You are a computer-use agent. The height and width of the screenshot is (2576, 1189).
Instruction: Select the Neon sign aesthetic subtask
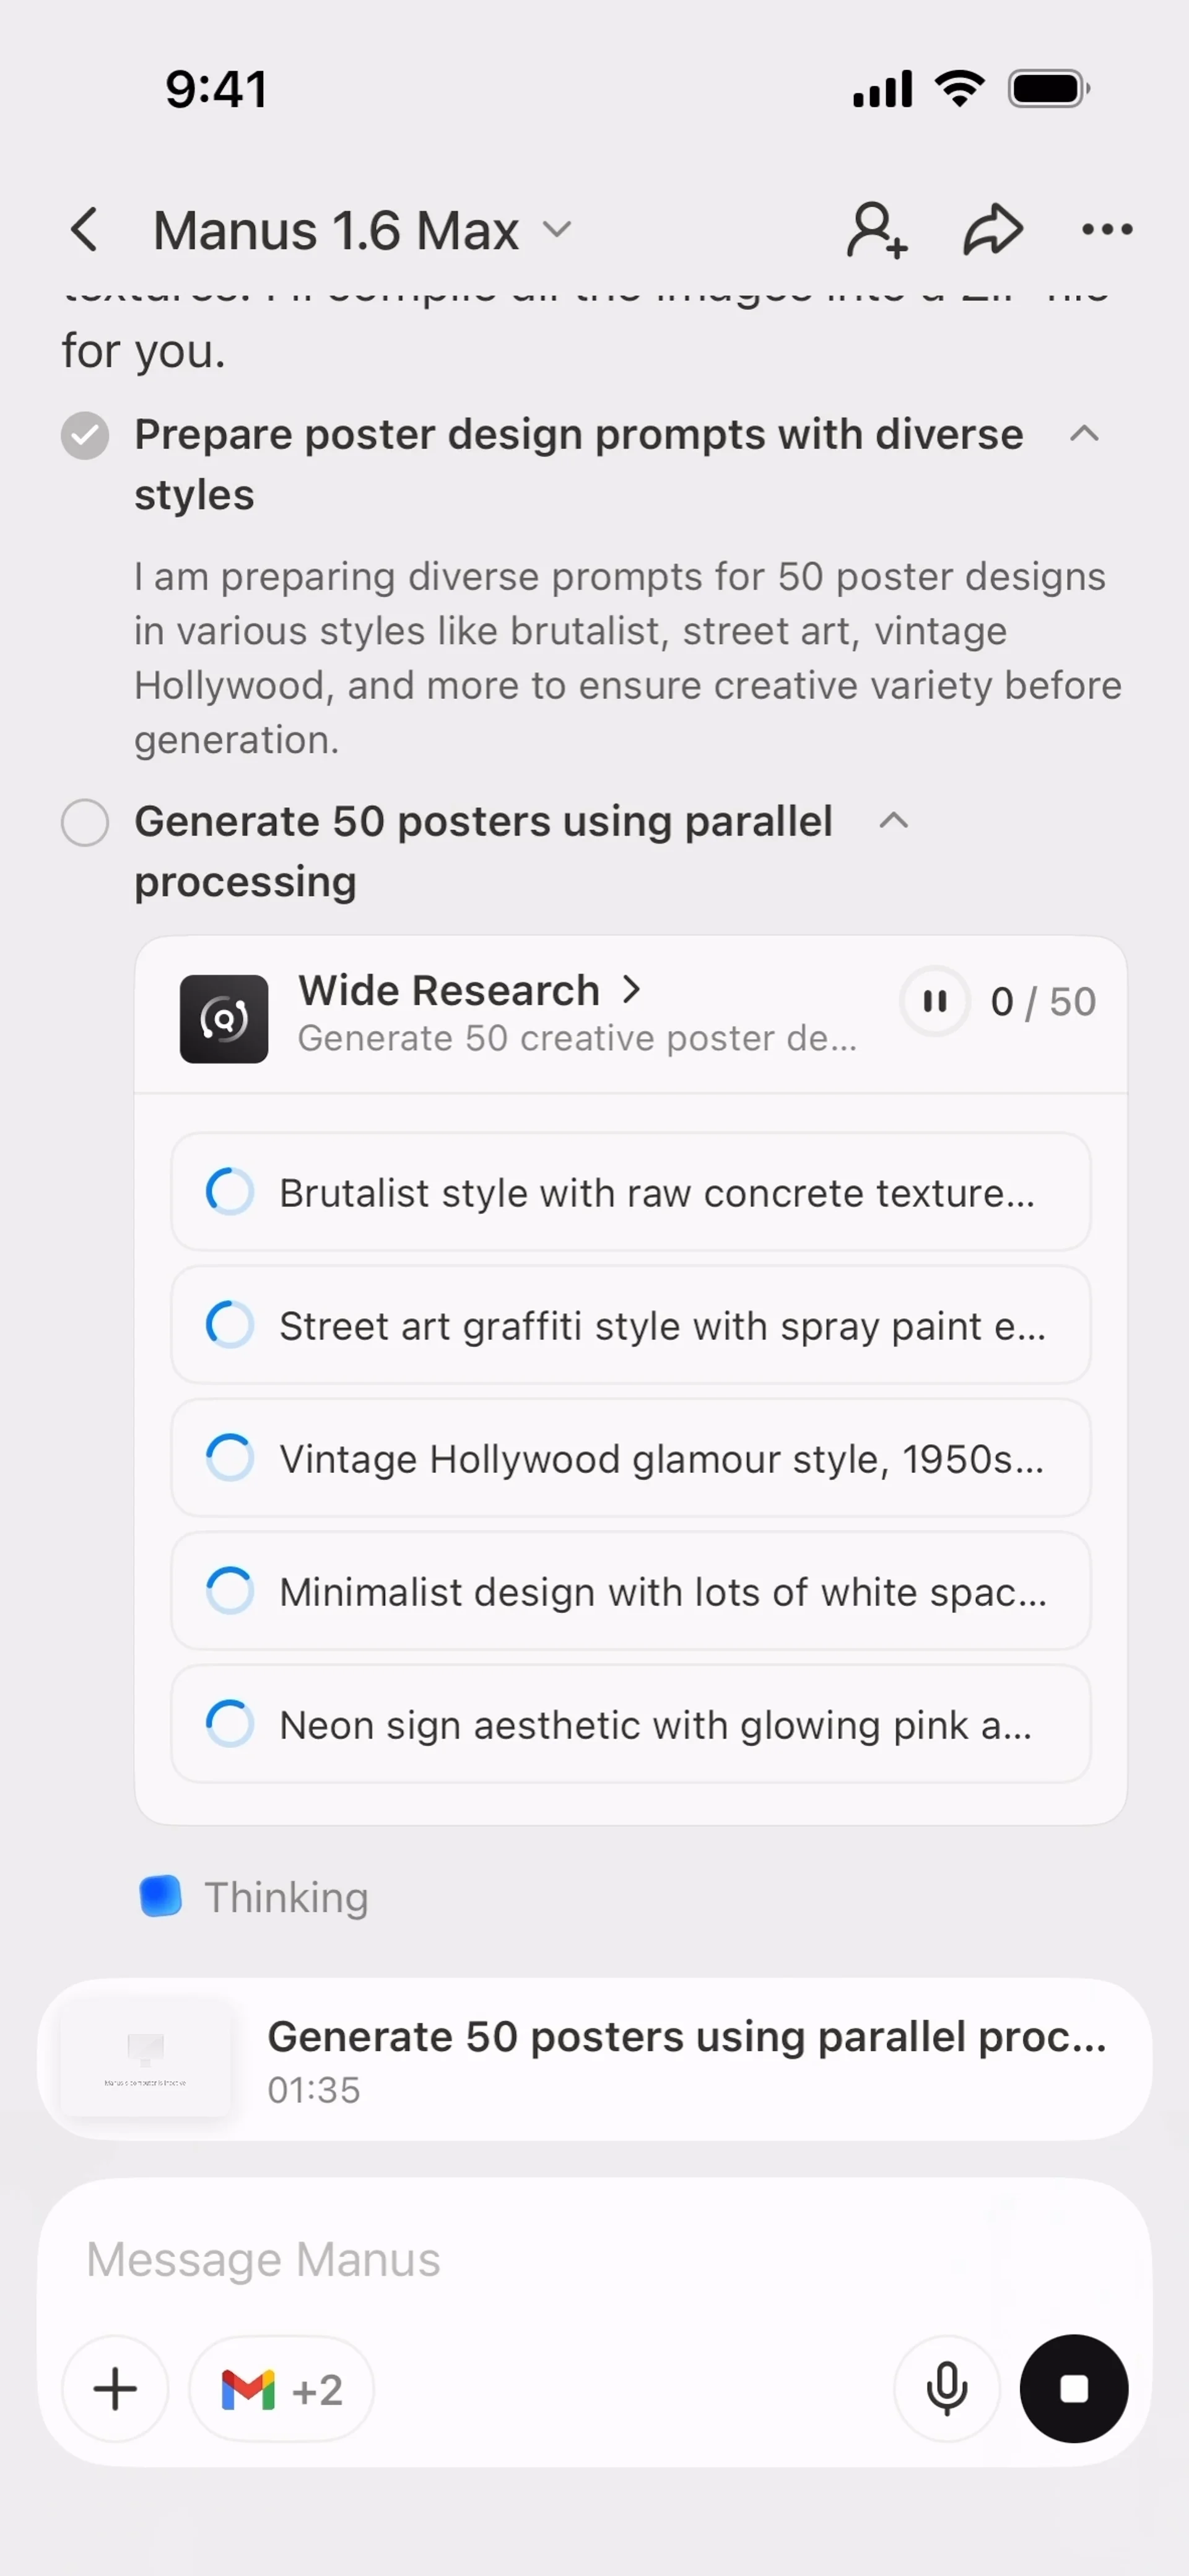pos(630,1724)
